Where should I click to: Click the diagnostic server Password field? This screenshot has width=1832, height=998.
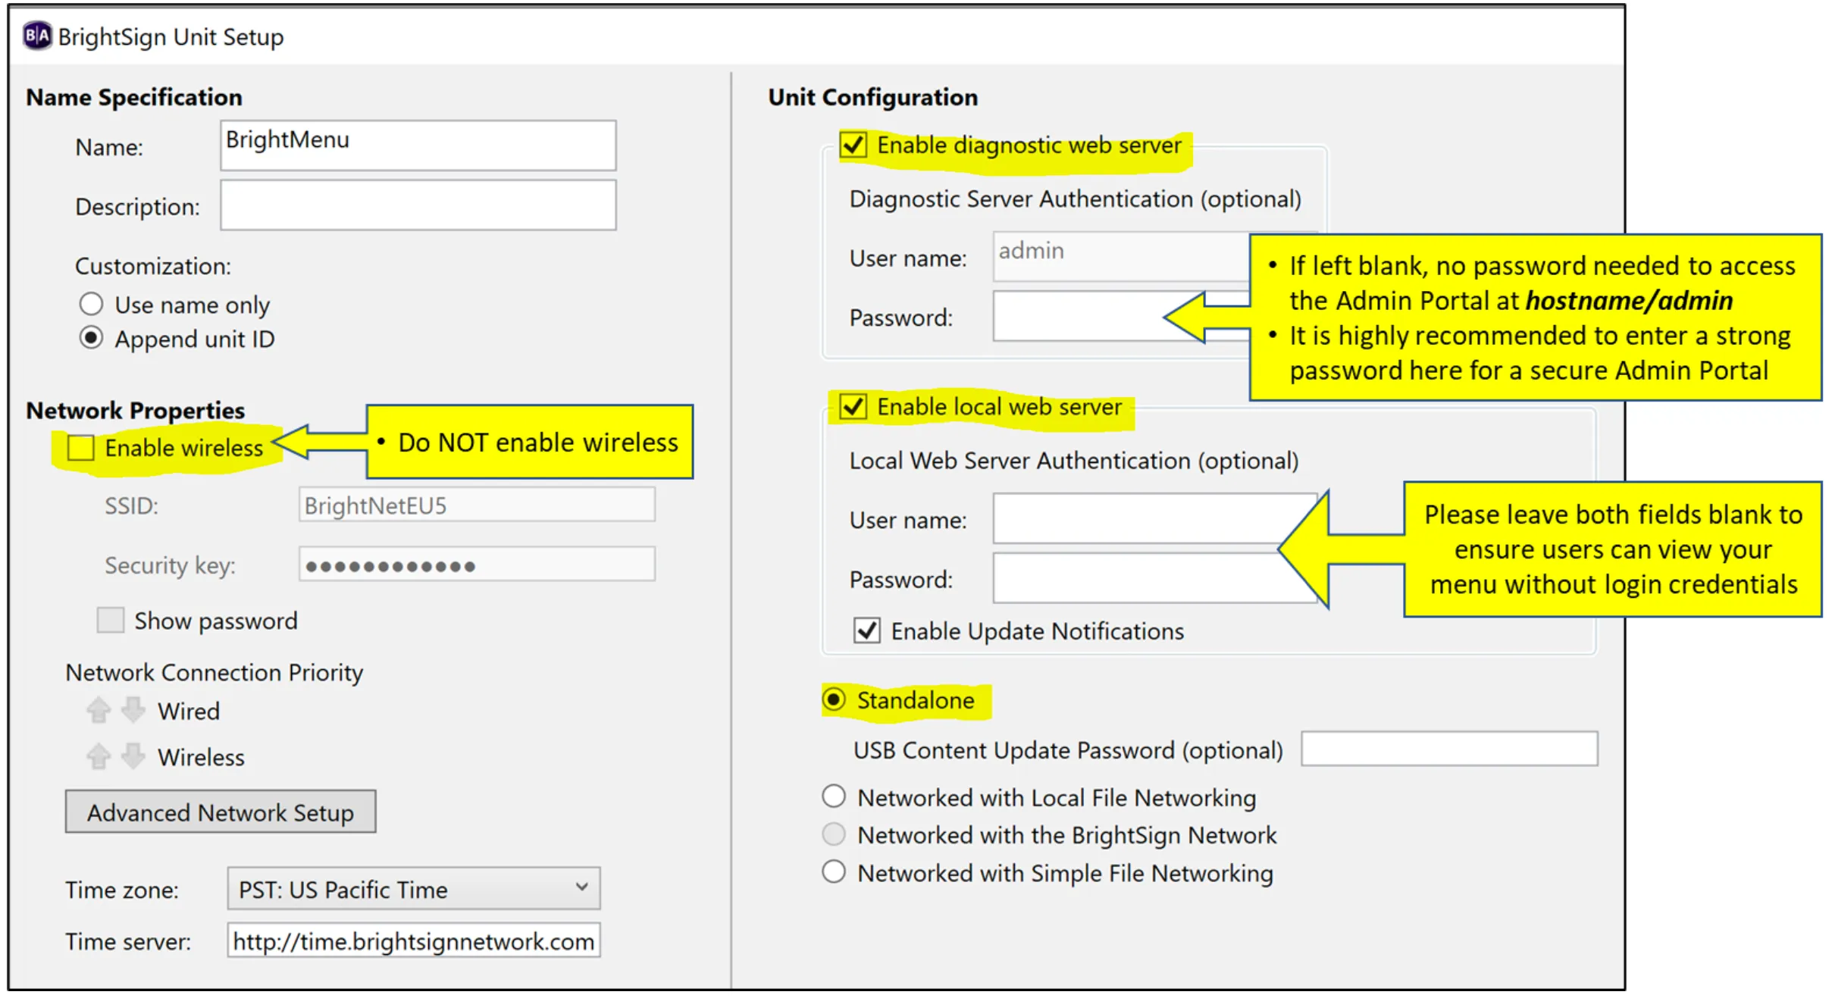pos(1122,316)
